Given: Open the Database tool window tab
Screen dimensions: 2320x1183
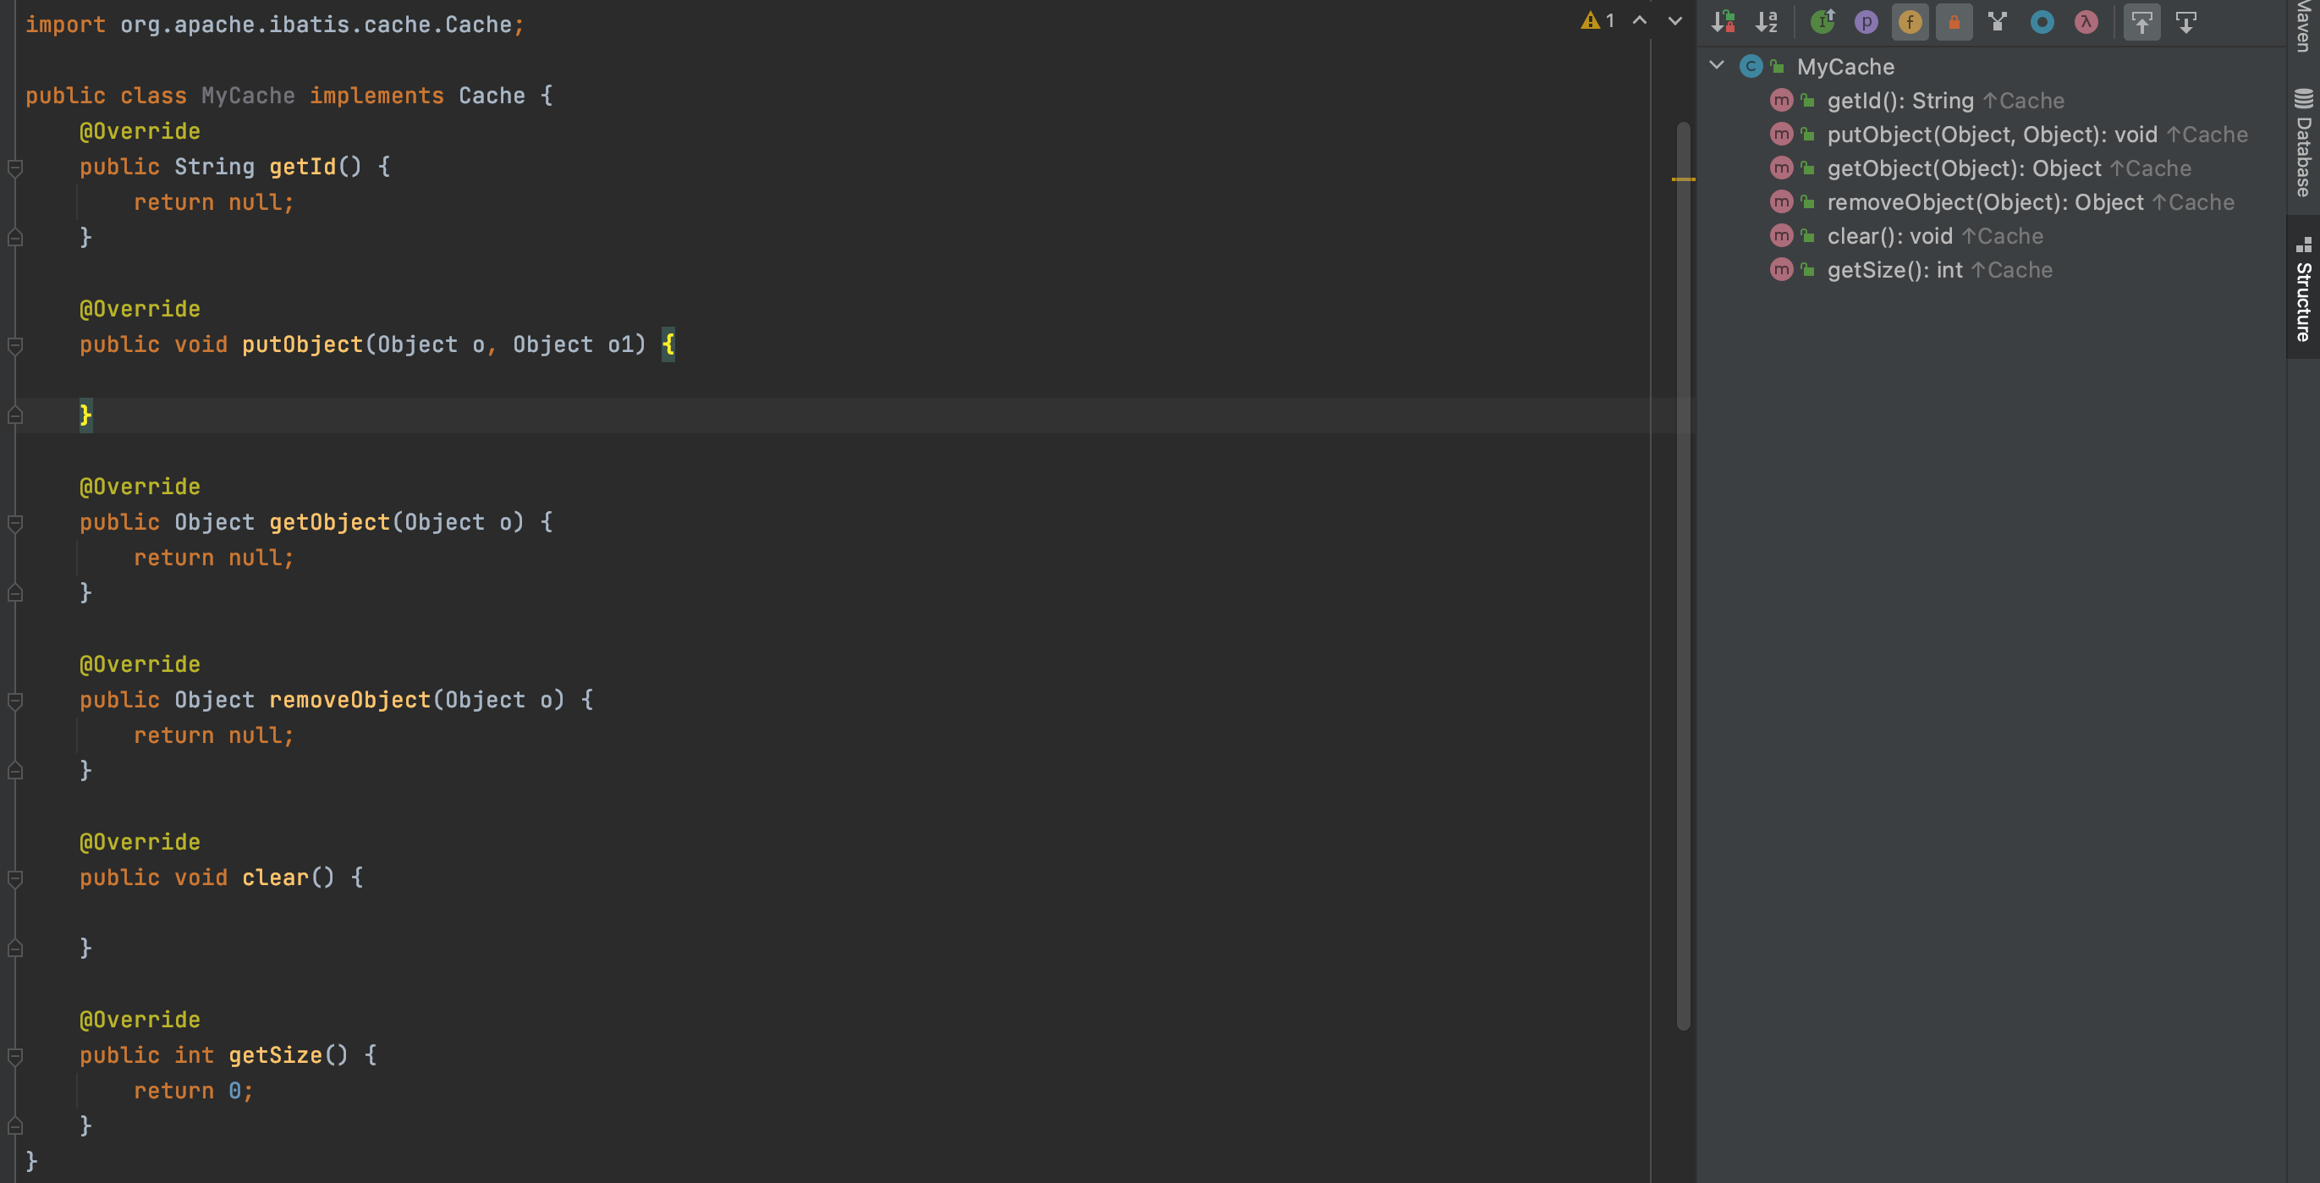Looking at the screenshot, I should (2303, 144).
